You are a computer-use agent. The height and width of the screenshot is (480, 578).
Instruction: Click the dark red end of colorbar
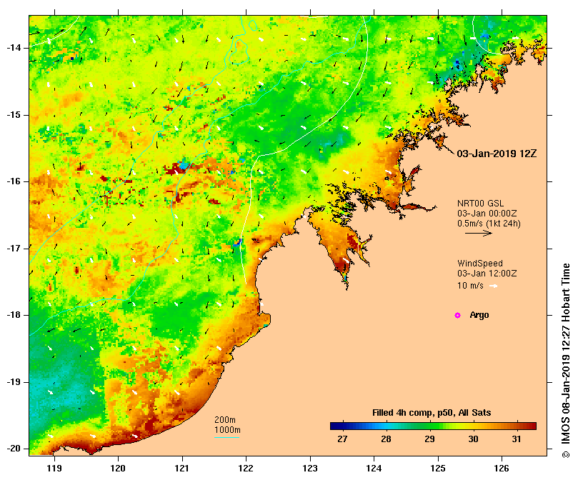pyautogui.click(x=532, y=426)
